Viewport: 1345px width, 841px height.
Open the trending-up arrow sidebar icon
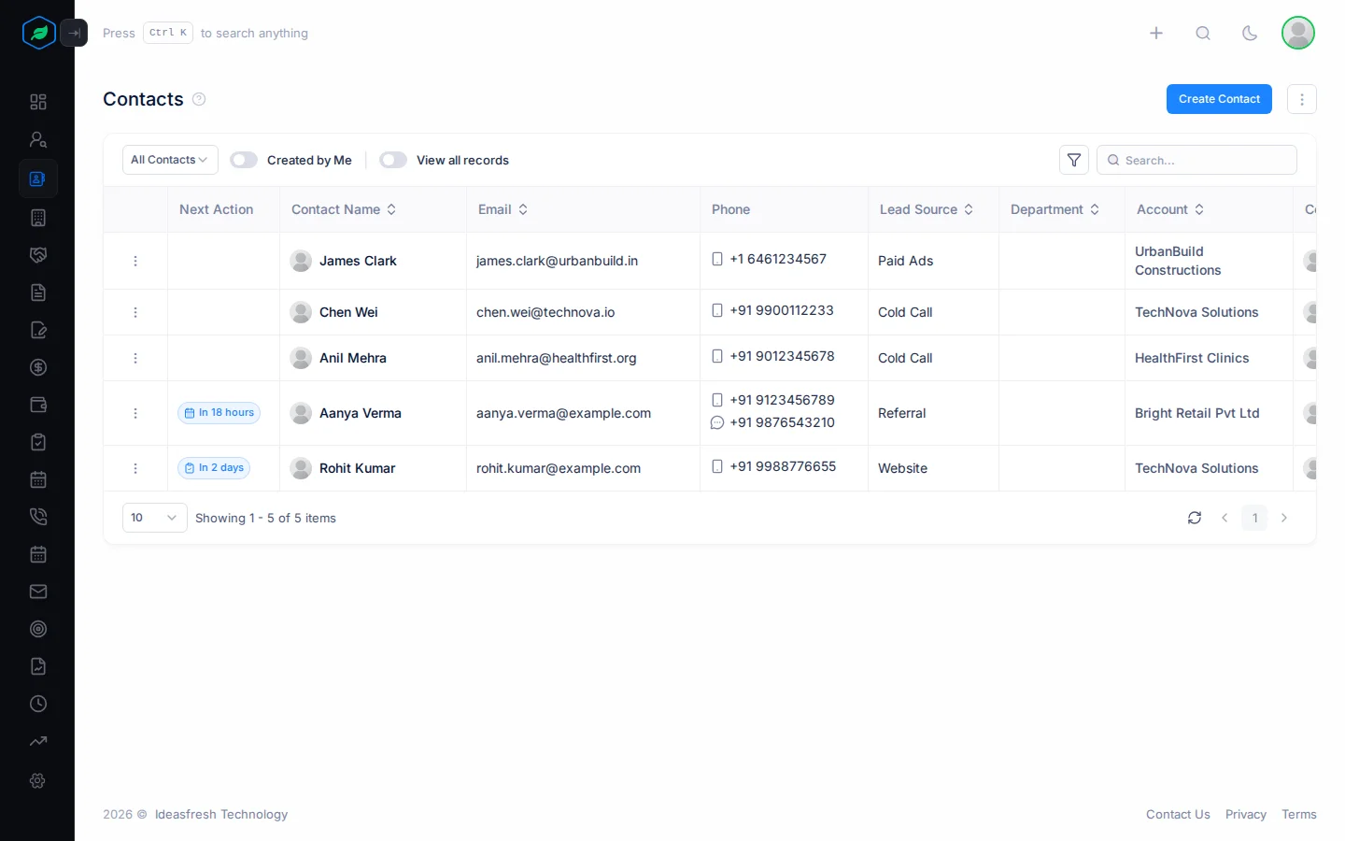click(38, 741)
